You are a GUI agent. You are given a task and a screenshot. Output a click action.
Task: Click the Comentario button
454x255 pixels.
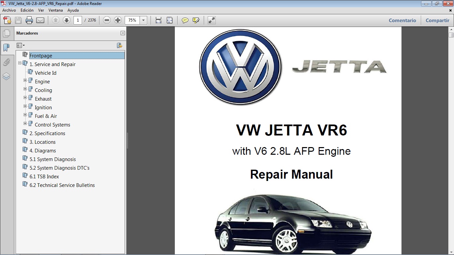click(402, 20)
